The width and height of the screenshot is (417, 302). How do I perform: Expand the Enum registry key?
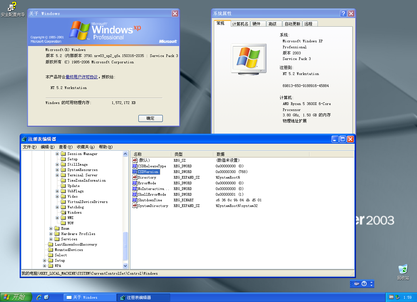click(50, 228)
